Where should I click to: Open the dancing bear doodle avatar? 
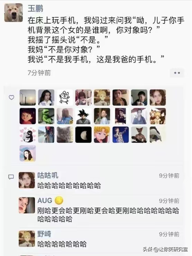pyautogui.click(x=65, y=98)
